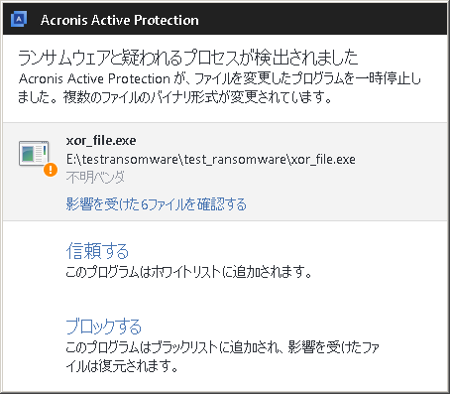This screenshot has height=394, width=450.
Task: Choose ブロックする to block the program
Action: tap(103, 327)
